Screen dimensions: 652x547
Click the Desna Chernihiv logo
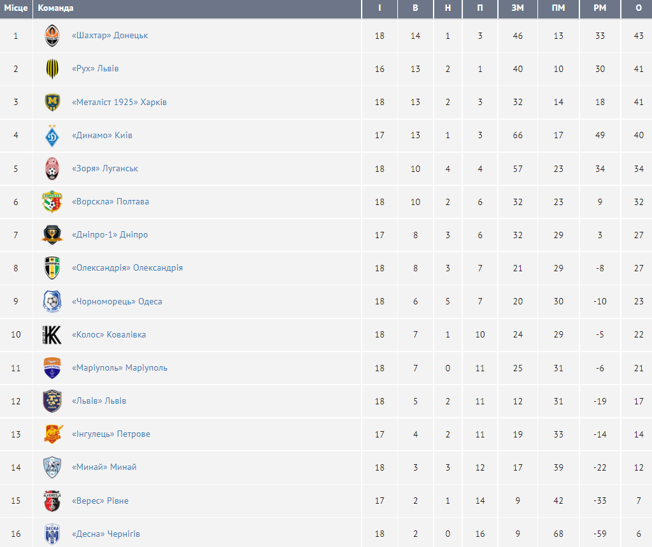pos(52,534)
